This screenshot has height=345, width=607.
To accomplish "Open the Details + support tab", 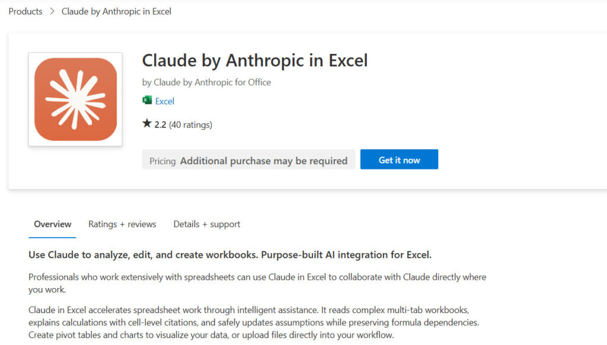I will click(206, 224).
